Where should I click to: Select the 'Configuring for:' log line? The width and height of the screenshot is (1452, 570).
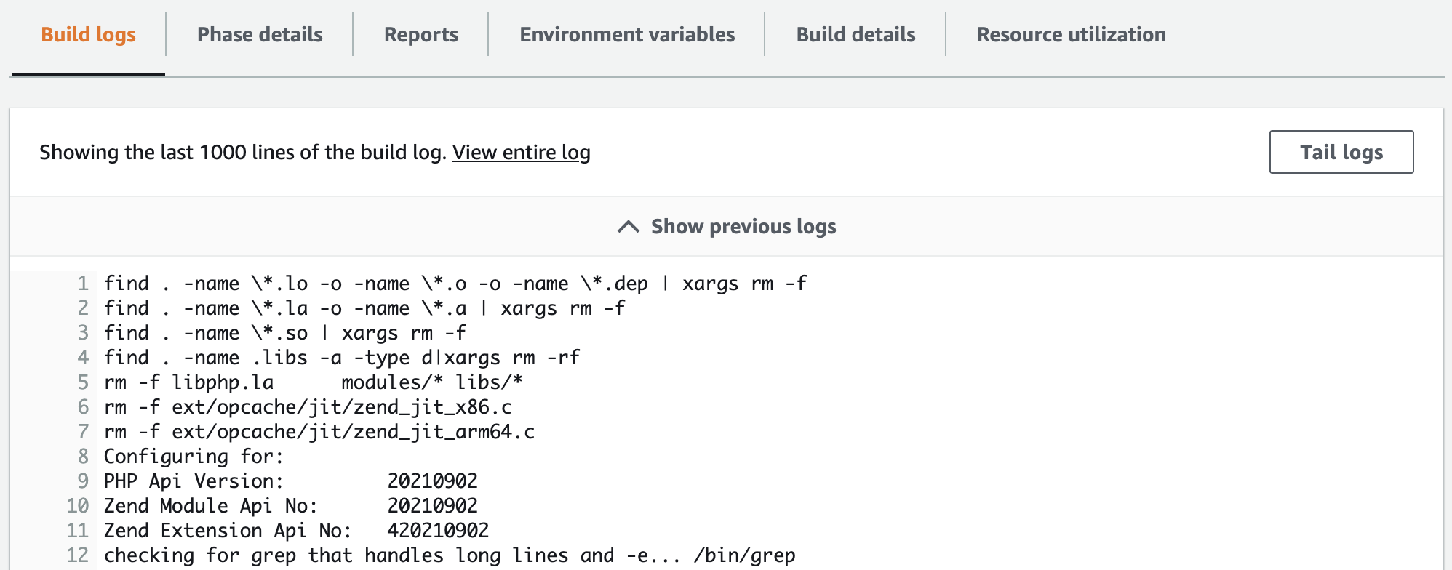194,457
